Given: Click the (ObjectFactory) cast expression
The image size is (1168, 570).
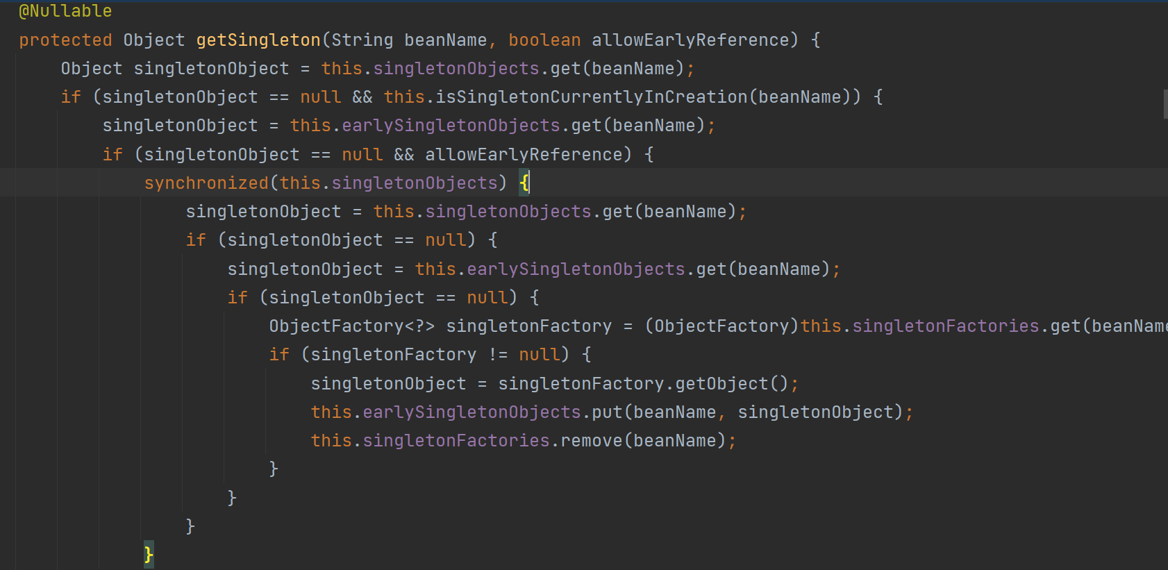Looking at the screenshot, I should pos(722,326).
